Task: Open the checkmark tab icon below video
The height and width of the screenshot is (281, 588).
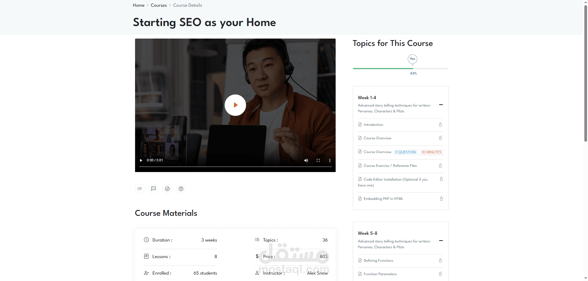Action: (x=167, y=189)
